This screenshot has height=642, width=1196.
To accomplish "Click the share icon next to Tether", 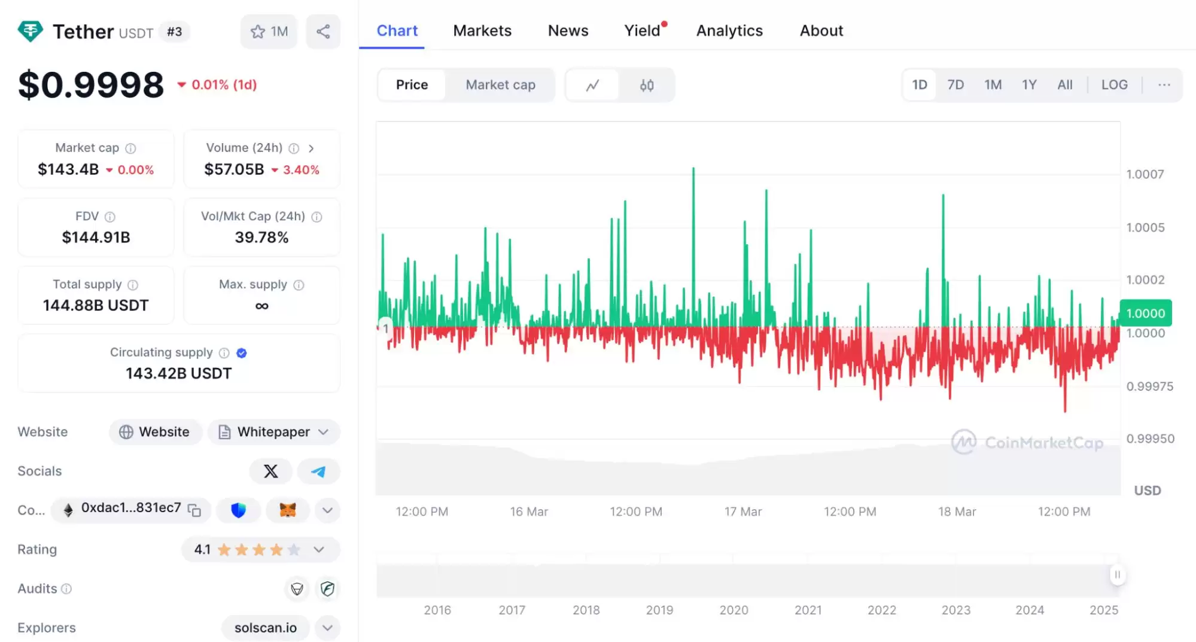I will tap(323, 32).
